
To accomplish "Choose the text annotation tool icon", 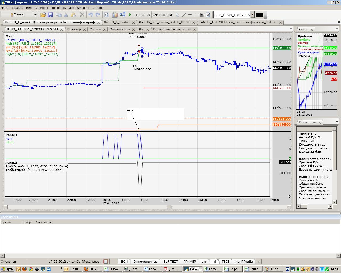I will pos(208,15).
